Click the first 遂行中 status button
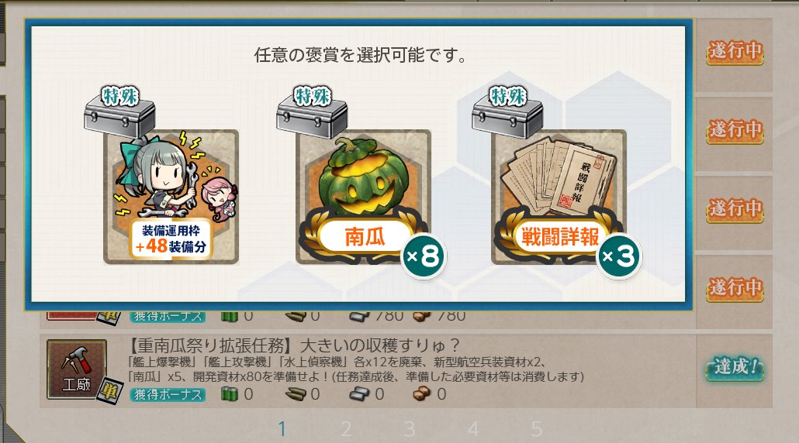799x443 pixels. coord(735,52)
